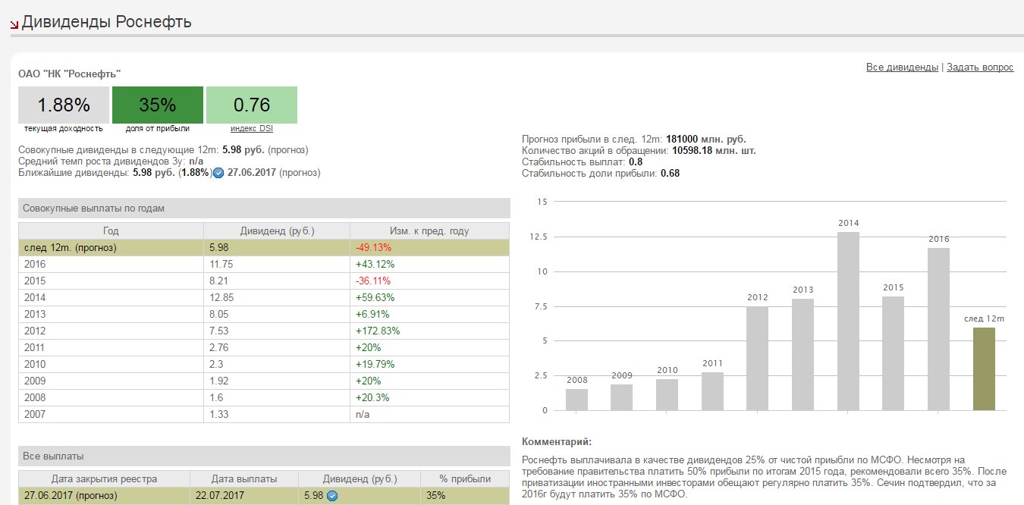Image resolution: width=1024 pixels, height=505 pixels.
Task: Click the 2016 bar in the chart
Action: click(938, 329)
